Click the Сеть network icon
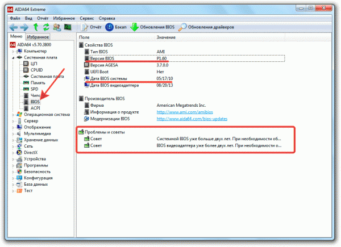Image resolution: width=341 pixels, height=247 pixels. point(19,146)
